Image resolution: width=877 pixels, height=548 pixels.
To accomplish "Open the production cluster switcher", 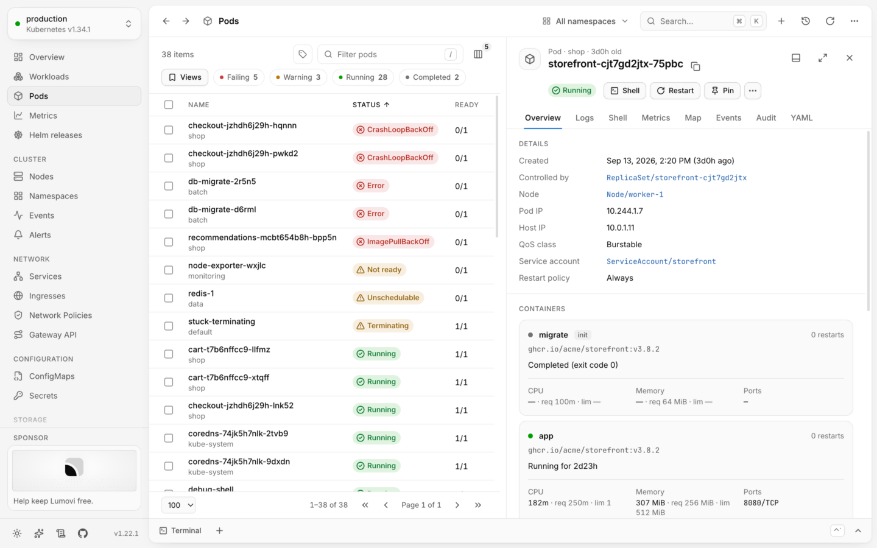I will [x=74, y=24].
